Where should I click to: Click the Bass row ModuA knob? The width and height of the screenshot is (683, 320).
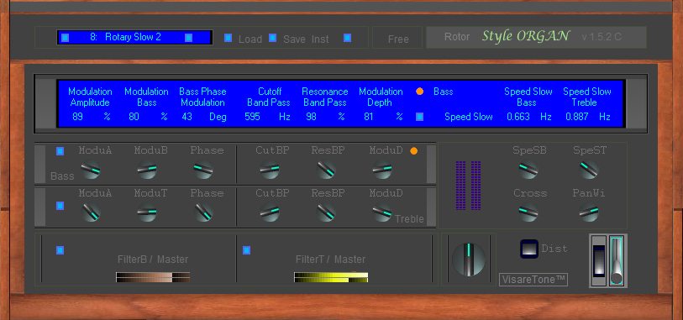91,170
